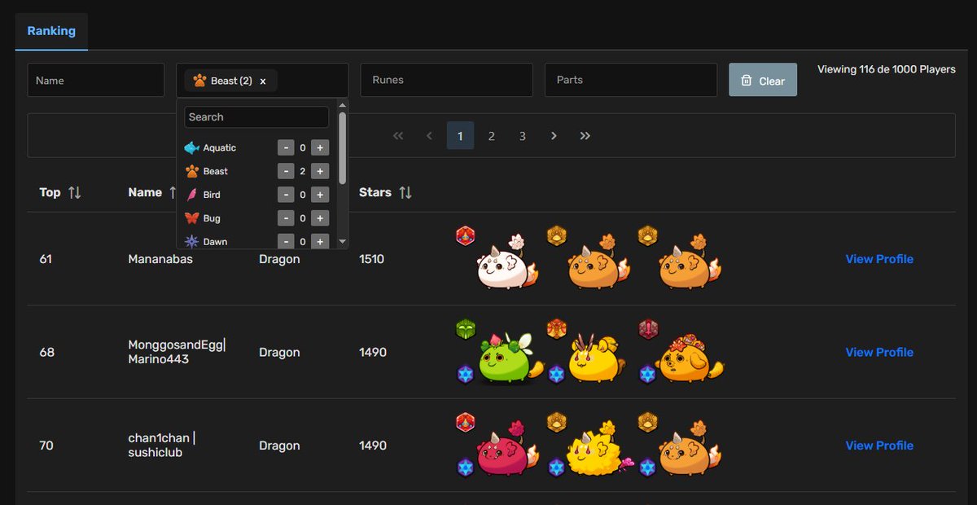
Task: Click the Beast paw icon in list
Action: (191, 171)
